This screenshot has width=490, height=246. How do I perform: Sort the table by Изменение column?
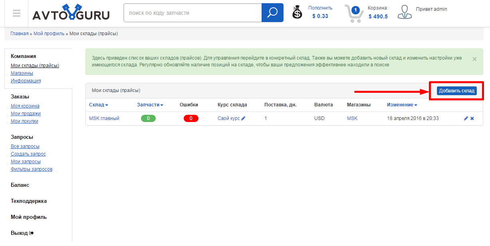point(402,105)
